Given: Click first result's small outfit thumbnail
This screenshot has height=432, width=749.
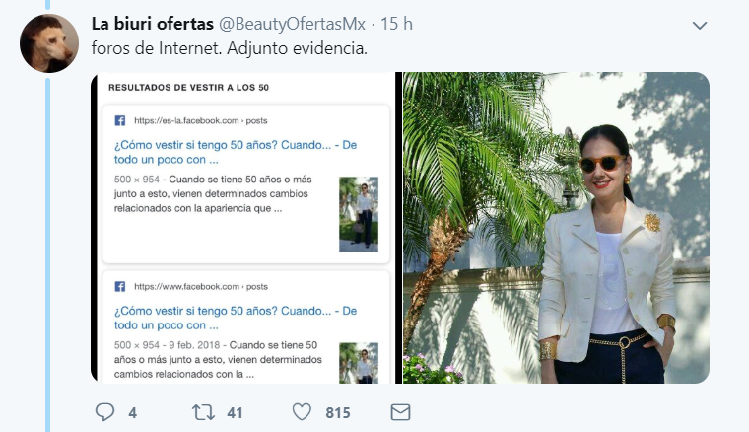Looking at the screenshot, I should point(359,214).
